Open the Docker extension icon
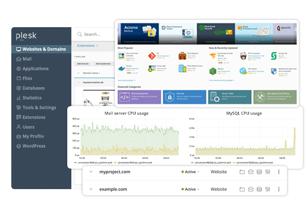Screen dimensions: 308x205 pyautogui.click(x=122, y=69)
